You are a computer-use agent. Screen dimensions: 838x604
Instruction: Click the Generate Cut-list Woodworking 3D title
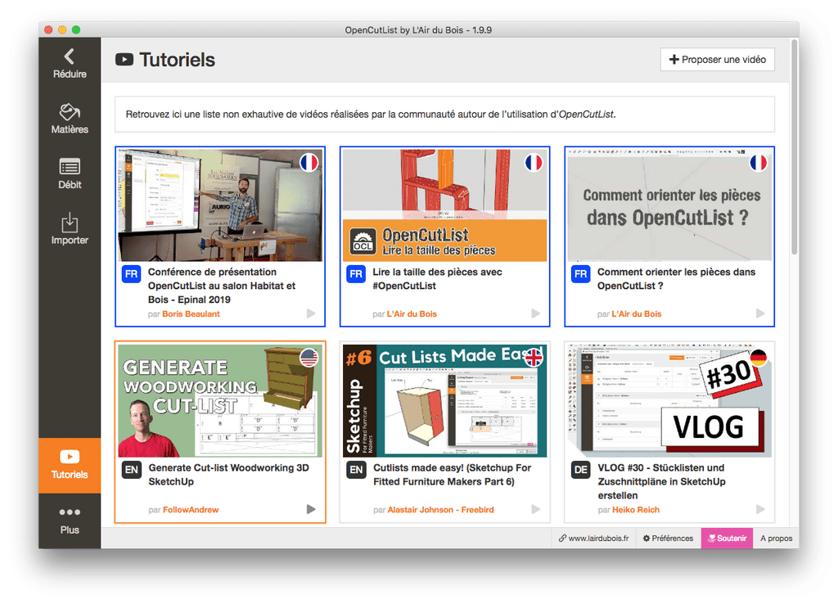[229, 474]
